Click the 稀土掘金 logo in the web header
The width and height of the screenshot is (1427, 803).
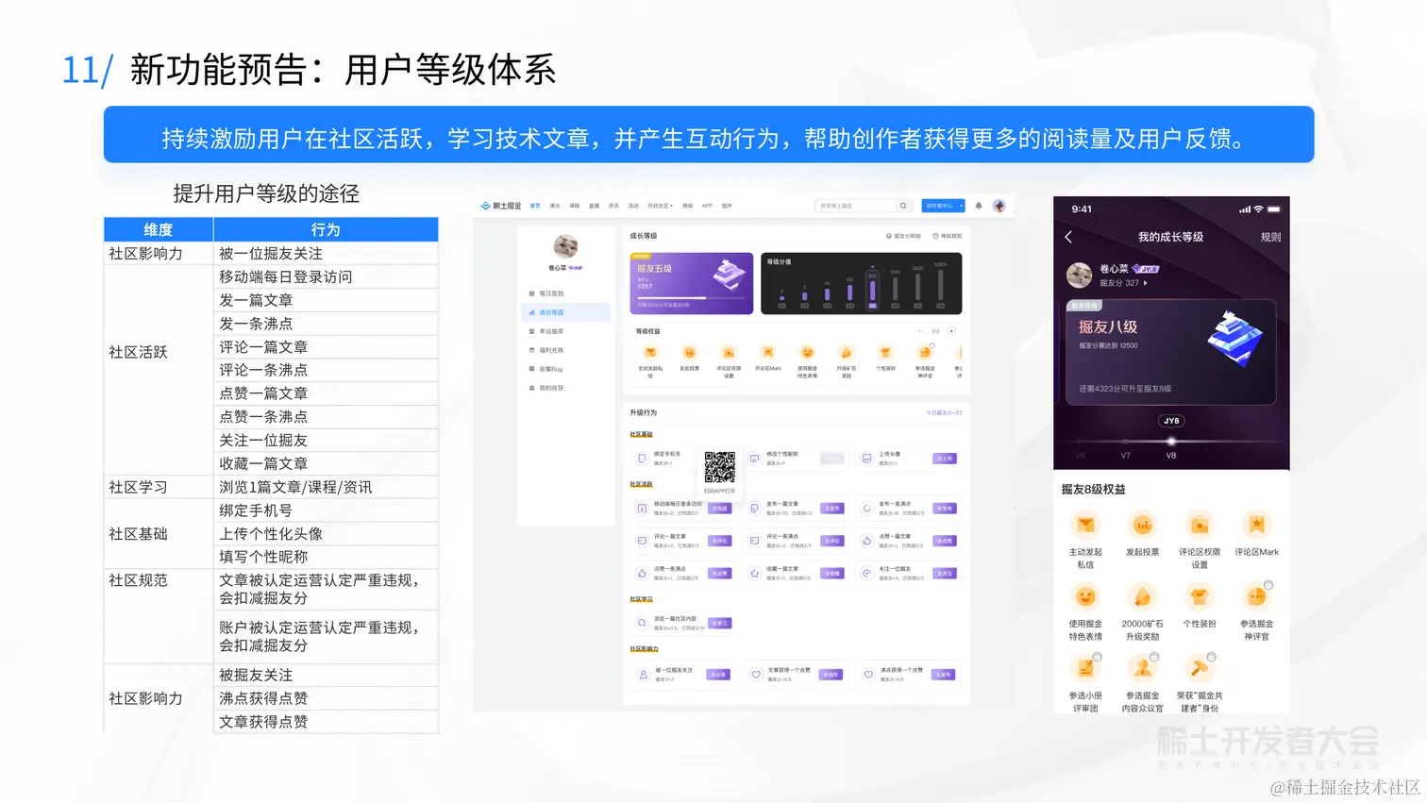point(501,206)
